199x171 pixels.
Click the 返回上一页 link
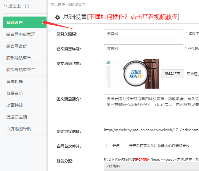click(19, 6)
